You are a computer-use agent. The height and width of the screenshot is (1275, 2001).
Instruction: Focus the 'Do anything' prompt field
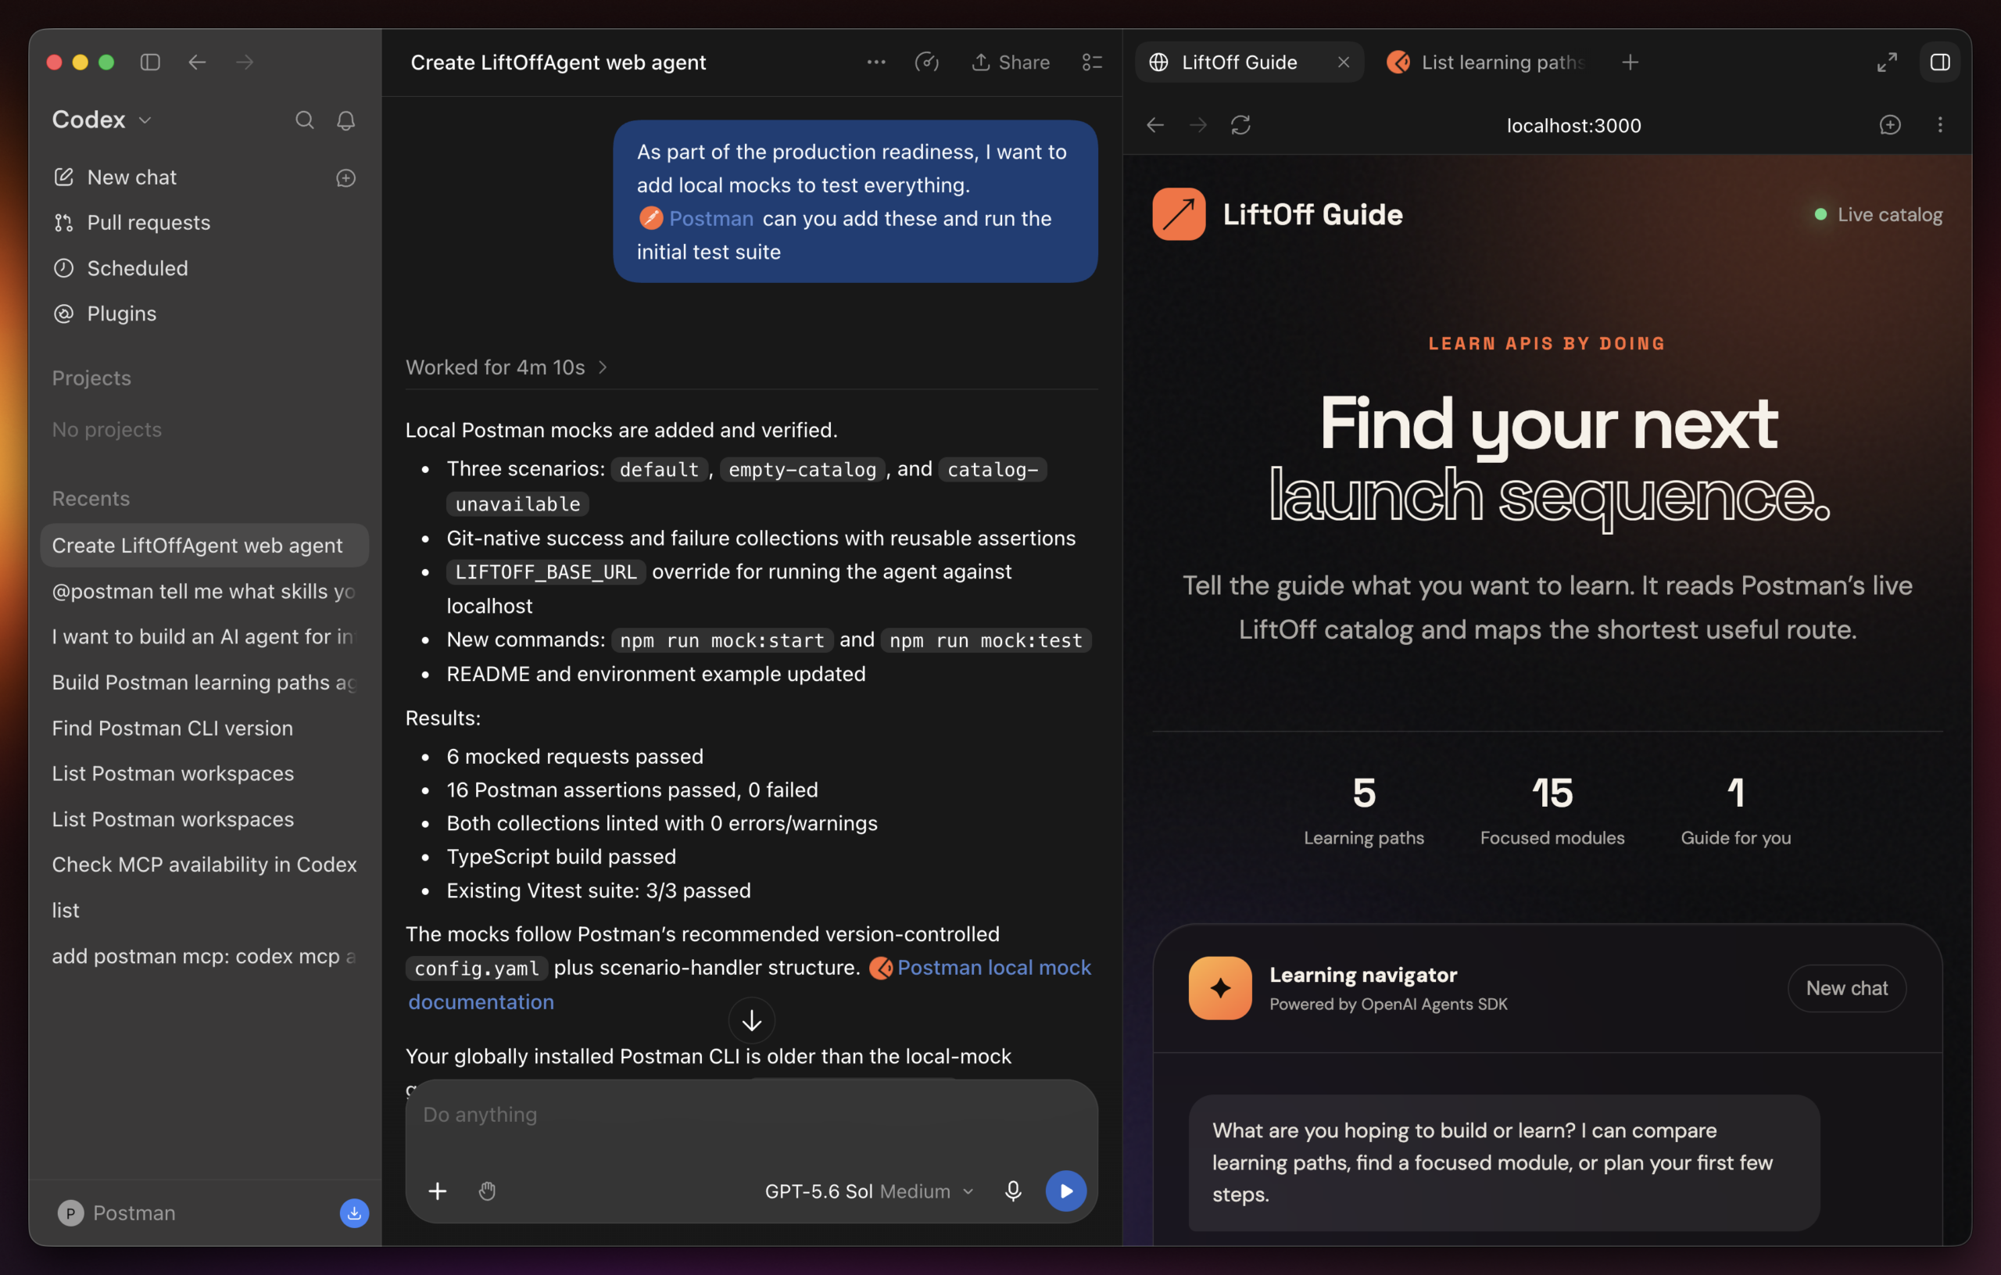(751, 1115)
